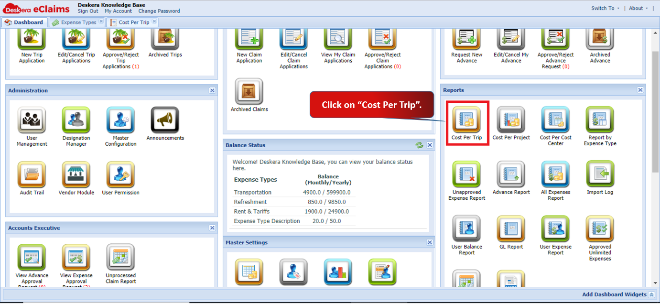Close the Administration widget
This screenshot has width=660, height=304.
click(212, 90)
